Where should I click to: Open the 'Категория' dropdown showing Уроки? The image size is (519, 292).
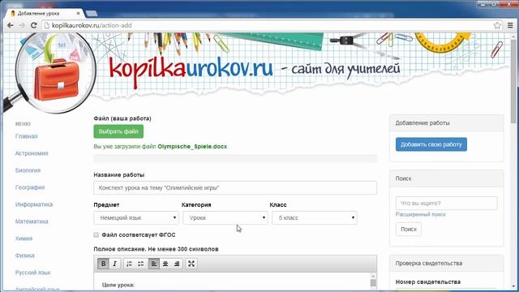[x=225, y=218]
